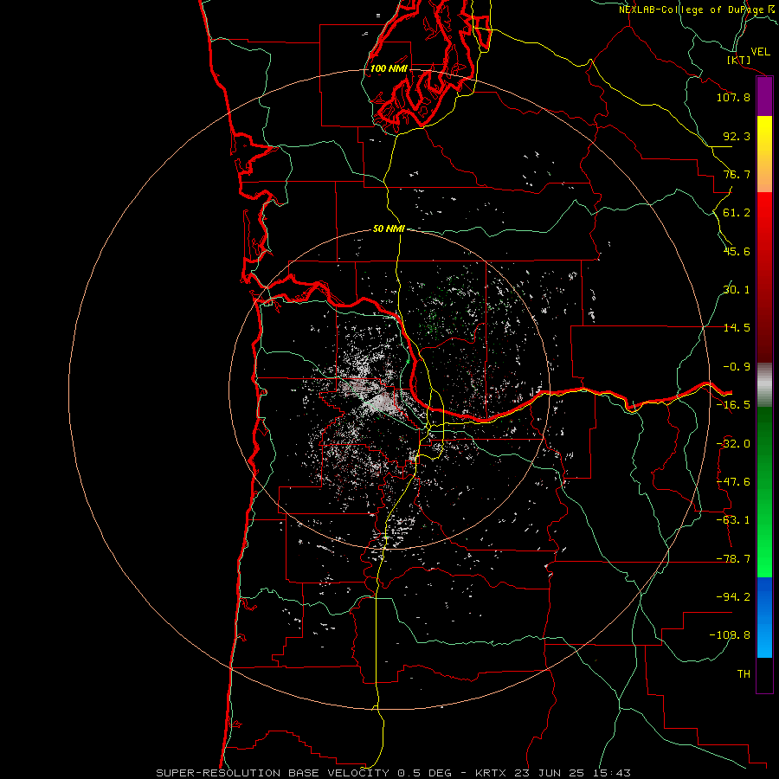The height and width of the screenshot is (779, 779).
Task: Pick the blue segment of the velocity color bar
Action: coord(764,617)
